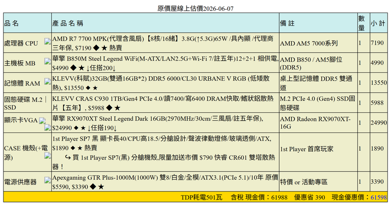Image resolution: width=391 pixels, height=203 pixels.
Task: Click the 電源供應器 category label
Action: pyautogui.click(x=20, y=182)
